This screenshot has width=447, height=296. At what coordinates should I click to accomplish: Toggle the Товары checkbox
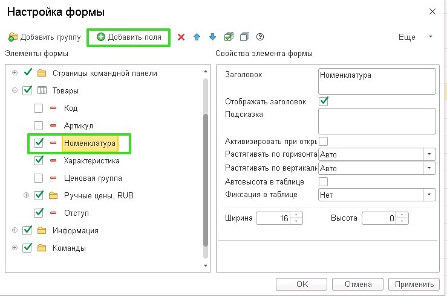click(27, 90)
